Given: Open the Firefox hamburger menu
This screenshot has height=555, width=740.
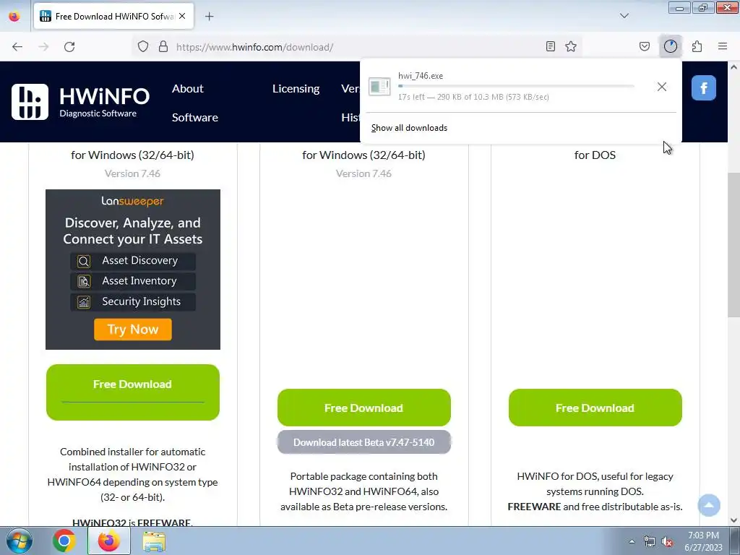Looking at the screenshot, I should pyautogui.click(x=723, y=46).
